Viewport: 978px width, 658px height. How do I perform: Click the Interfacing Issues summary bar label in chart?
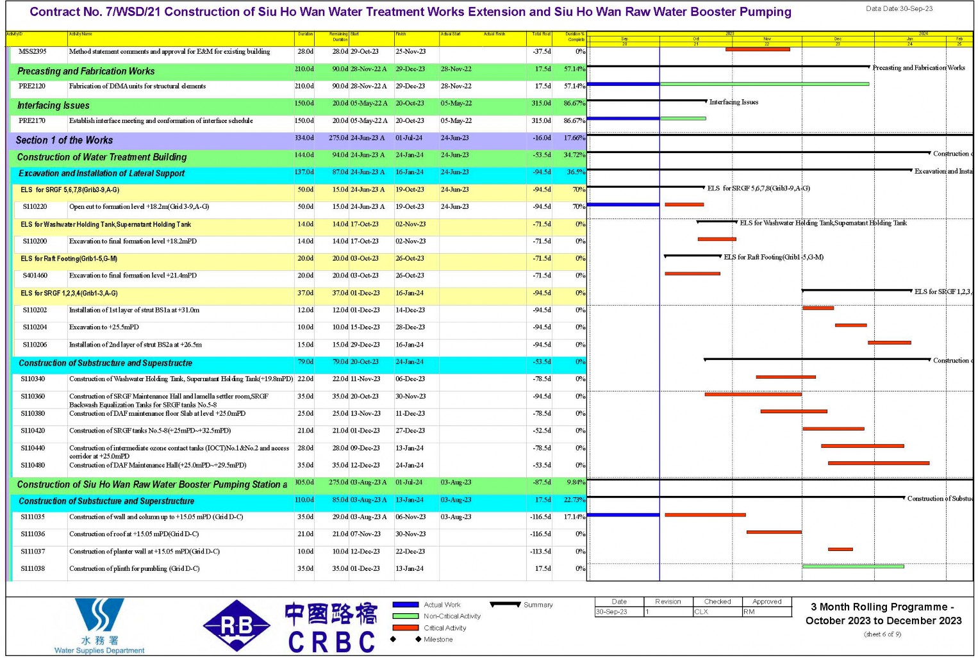coord(734,102)
